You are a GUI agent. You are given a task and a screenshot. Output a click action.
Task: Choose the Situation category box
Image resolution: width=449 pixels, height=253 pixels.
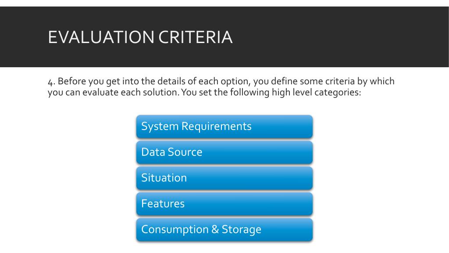tap(224, 178)
